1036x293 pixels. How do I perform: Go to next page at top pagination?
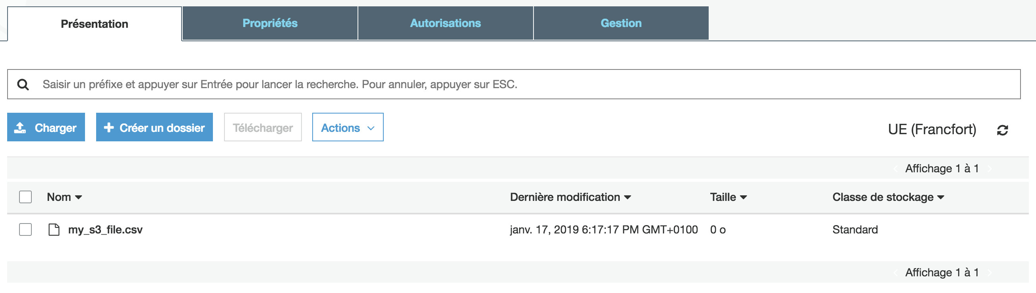pyautogui.click(x=990, y=169)
